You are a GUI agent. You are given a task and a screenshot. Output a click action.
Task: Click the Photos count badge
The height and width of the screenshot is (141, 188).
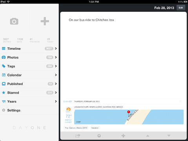(50, 57)
